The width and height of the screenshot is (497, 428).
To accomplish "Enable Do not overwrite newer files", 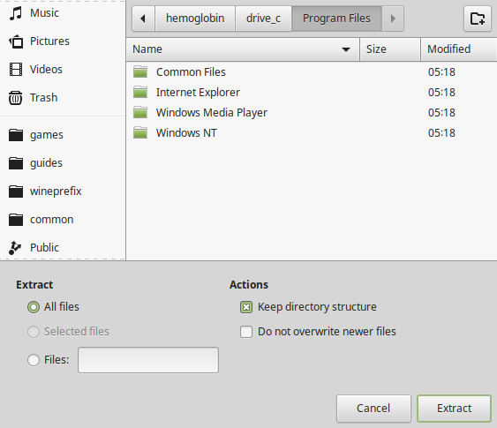I will [x=246, y=332].
